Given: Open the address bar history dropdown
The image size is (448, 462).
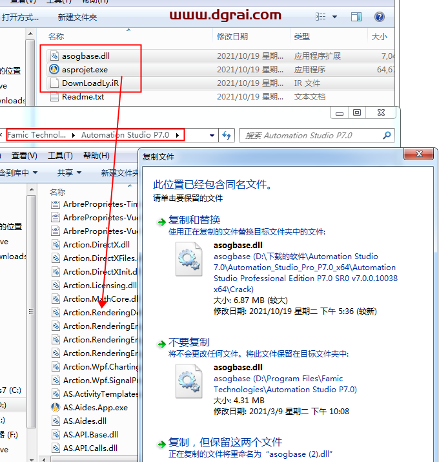Looking at the screenshot, I should point(212,136).
